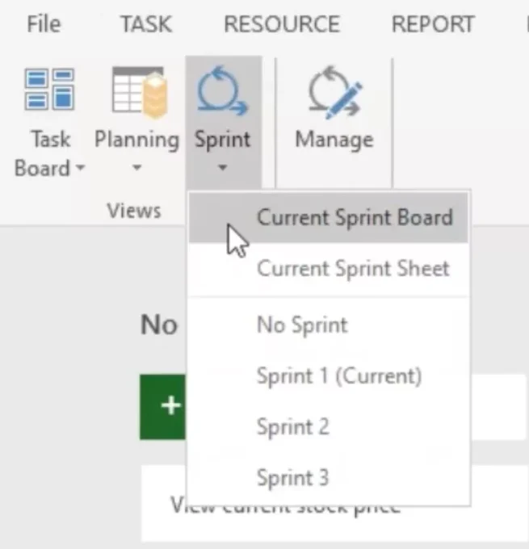Open the File menu
Screen dimensions: 529x549
(44, 23)
